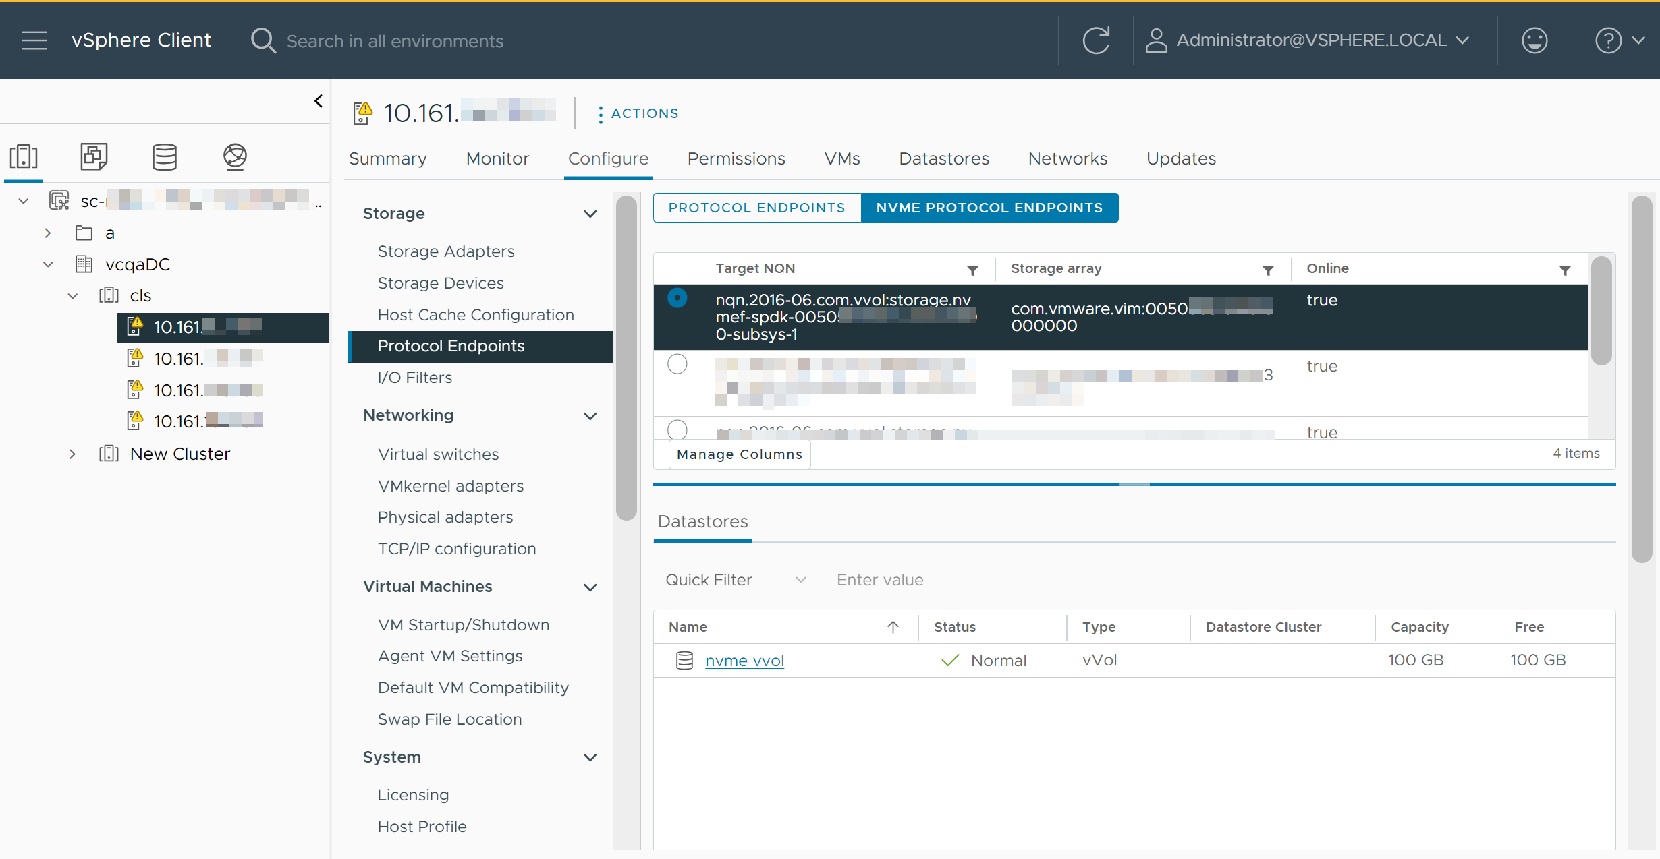Open the Help question mark menu
This screenshot has width=1660, height=859.
pyautogui.click(x=1619, y=40)
